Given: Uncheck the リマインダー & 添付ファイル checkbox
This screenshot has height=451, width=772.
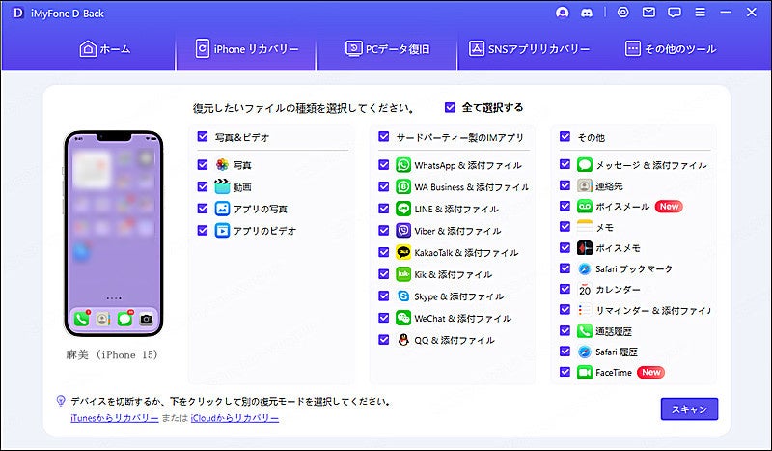Looking at the screenshot, I should coord(565,310).
